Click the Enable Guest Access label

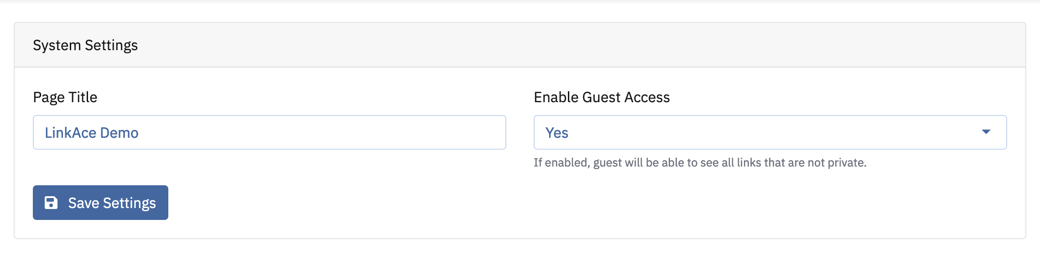click(x=602, y=97)
